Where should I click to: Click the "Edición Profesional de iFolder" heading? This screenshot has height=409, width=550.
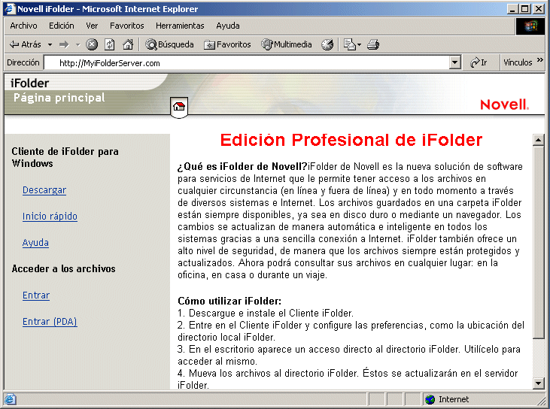coord(351,140)
